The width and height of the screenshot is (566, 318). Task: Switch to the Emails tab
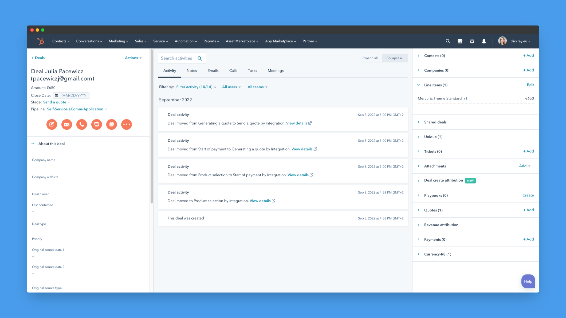coord(213,71)
